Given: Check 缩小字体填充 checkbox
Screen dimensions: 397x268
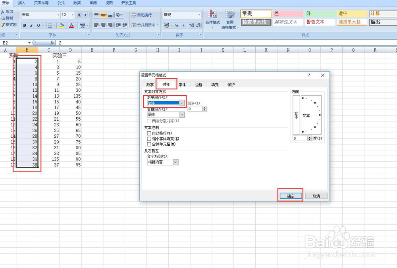Looking at the screenshot, I should coord(149,139).
